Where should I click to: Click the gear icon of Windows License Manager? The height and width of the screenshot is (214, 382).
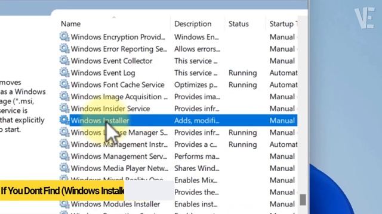click(64, 132)
